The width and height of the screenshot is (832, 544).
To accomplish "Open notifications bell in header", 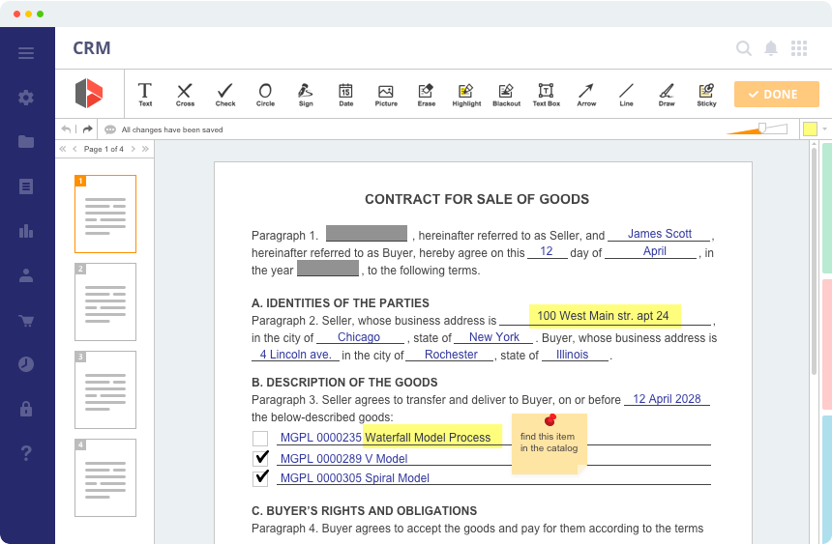I will coord(771,48).
